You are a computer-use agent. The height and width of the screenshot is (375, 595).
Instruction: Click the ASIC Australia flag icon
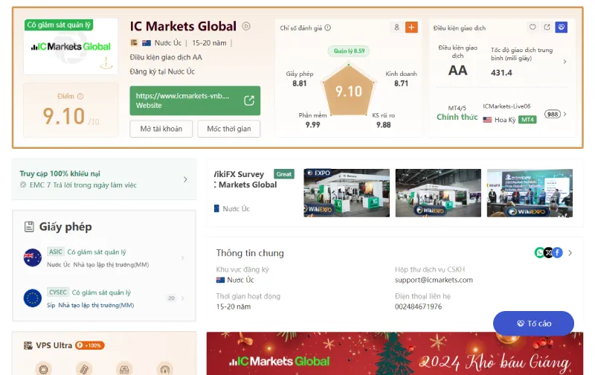(33, 257)
